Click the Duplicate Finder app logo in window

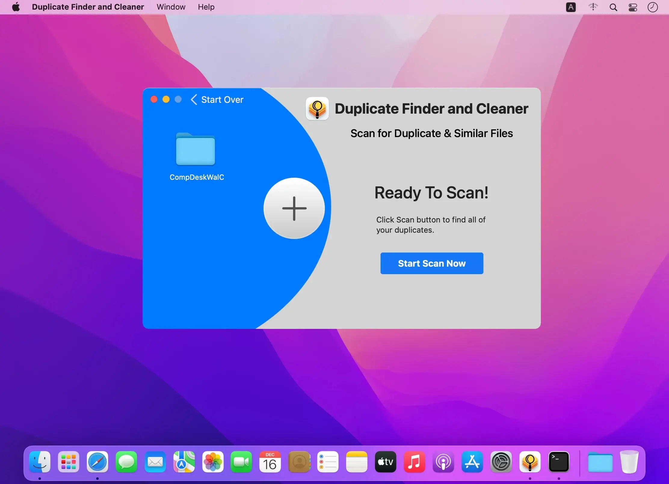click(x=317, y=109)
